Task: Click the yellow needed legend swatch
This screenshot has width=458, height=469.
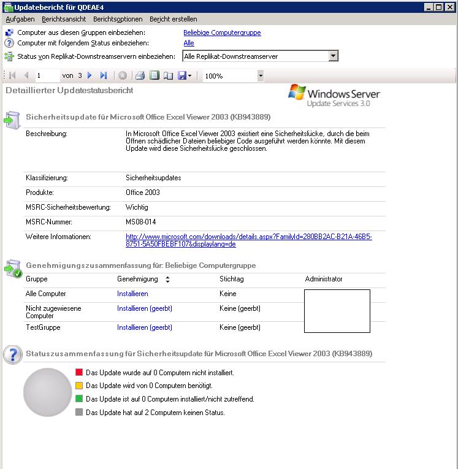Action: coord(79,386)
